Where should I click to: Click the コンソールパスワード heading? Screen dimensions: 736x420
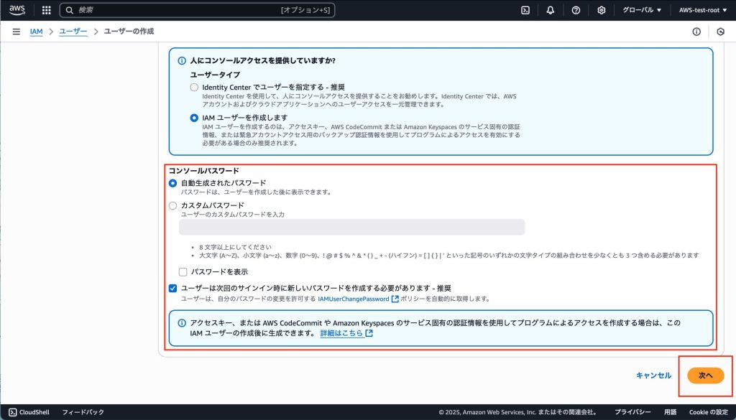point(203,171)
